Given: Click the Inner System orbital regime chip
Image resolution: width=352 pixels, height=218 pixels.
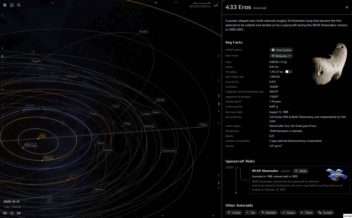Looking at the screenshot, I should 281,50.
